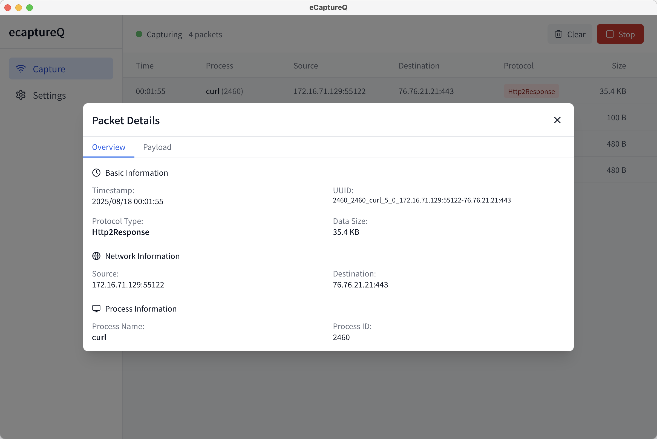Screen dimensions: 657x439
Task: Click the Destination value 76.76.21.21:443 in the dialog
Action: (x=360, y=285)
